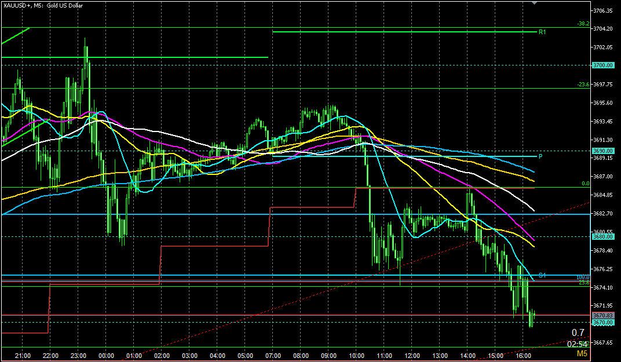Click the 02:54 candle countdown timer

(x=577, y=344)
